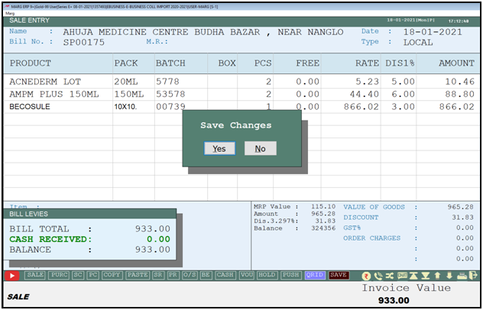Click the rupee coin icon
The image size is (483, 310).
[366, 275]
